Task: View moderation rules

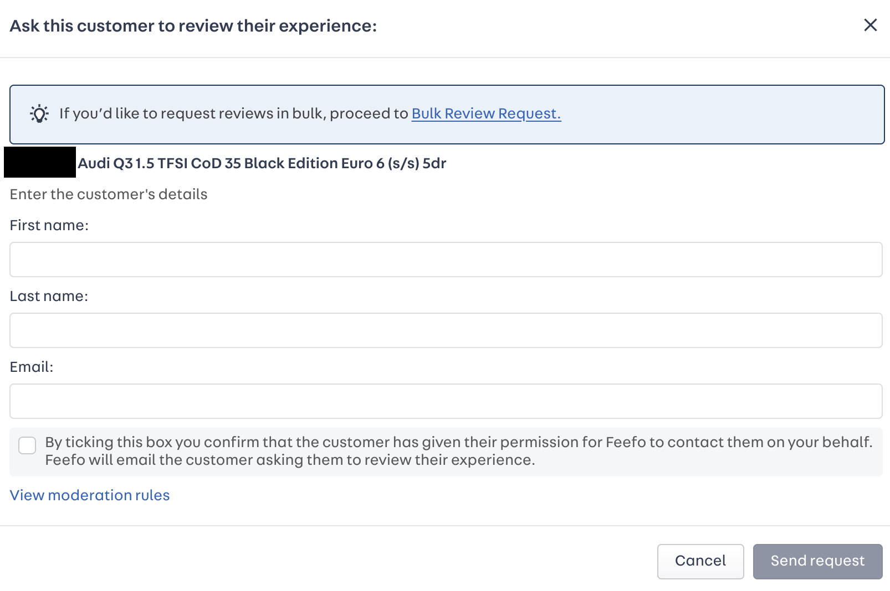Action: pos(89,495)
